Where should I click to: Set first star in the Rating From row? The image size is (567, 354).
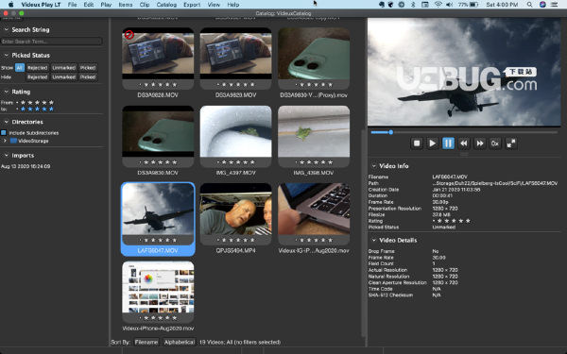tap(23, 103)
